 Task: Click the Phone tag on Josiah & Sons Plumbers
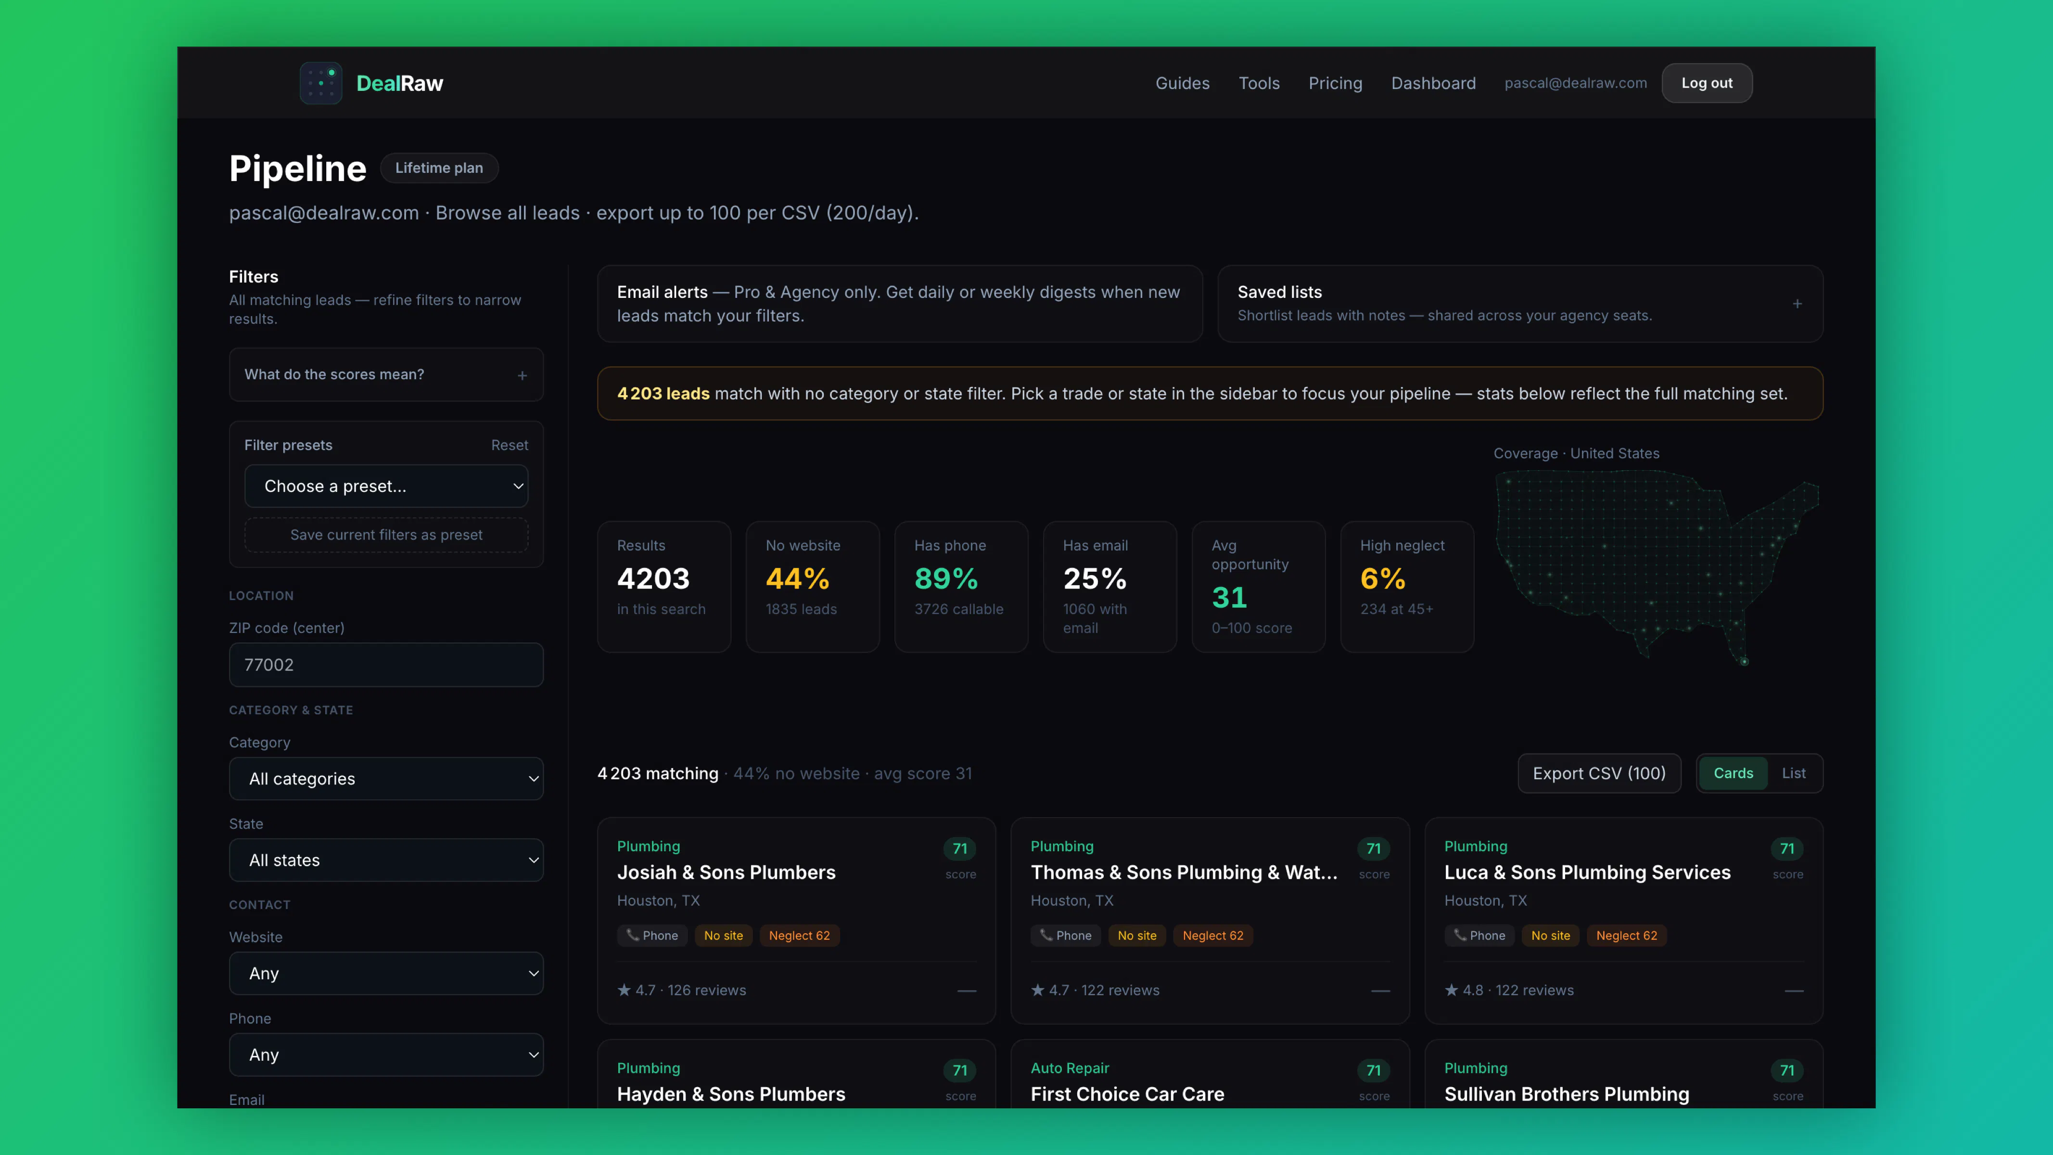[652, 936]
